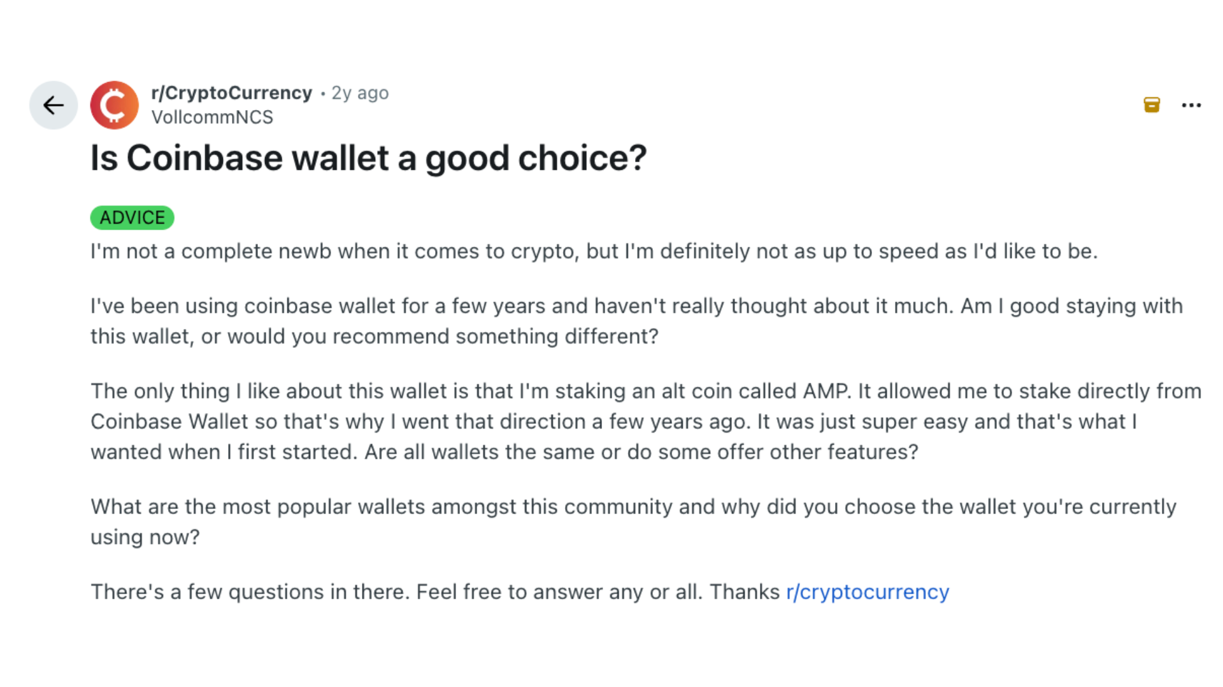
Task: Select the golden archived post icon
Action: [1152, 105]
